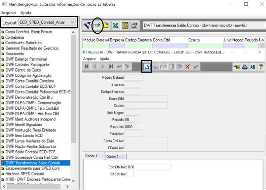266x190 pixels.
Task: Open the filter funnel tool in main toolbar
Action: pyautogui.click(x=87, y=26)
